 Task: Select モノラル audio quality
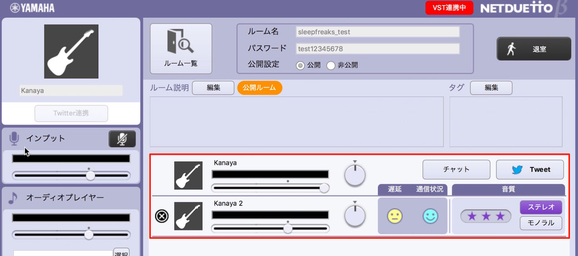(x=541, y=223)
